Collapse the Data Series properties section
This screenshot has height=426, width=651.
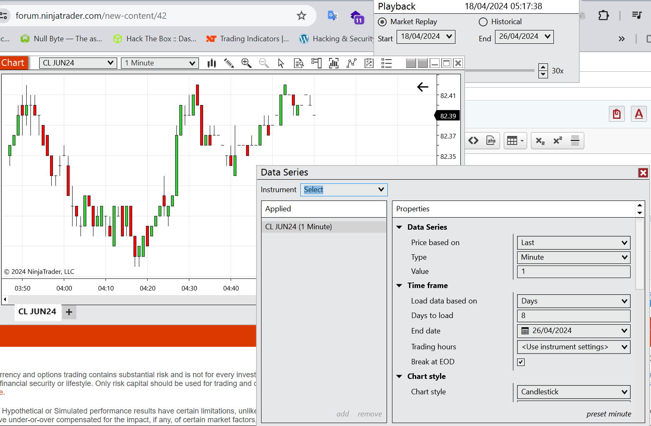pyautogui.click(x=399, y=227)
